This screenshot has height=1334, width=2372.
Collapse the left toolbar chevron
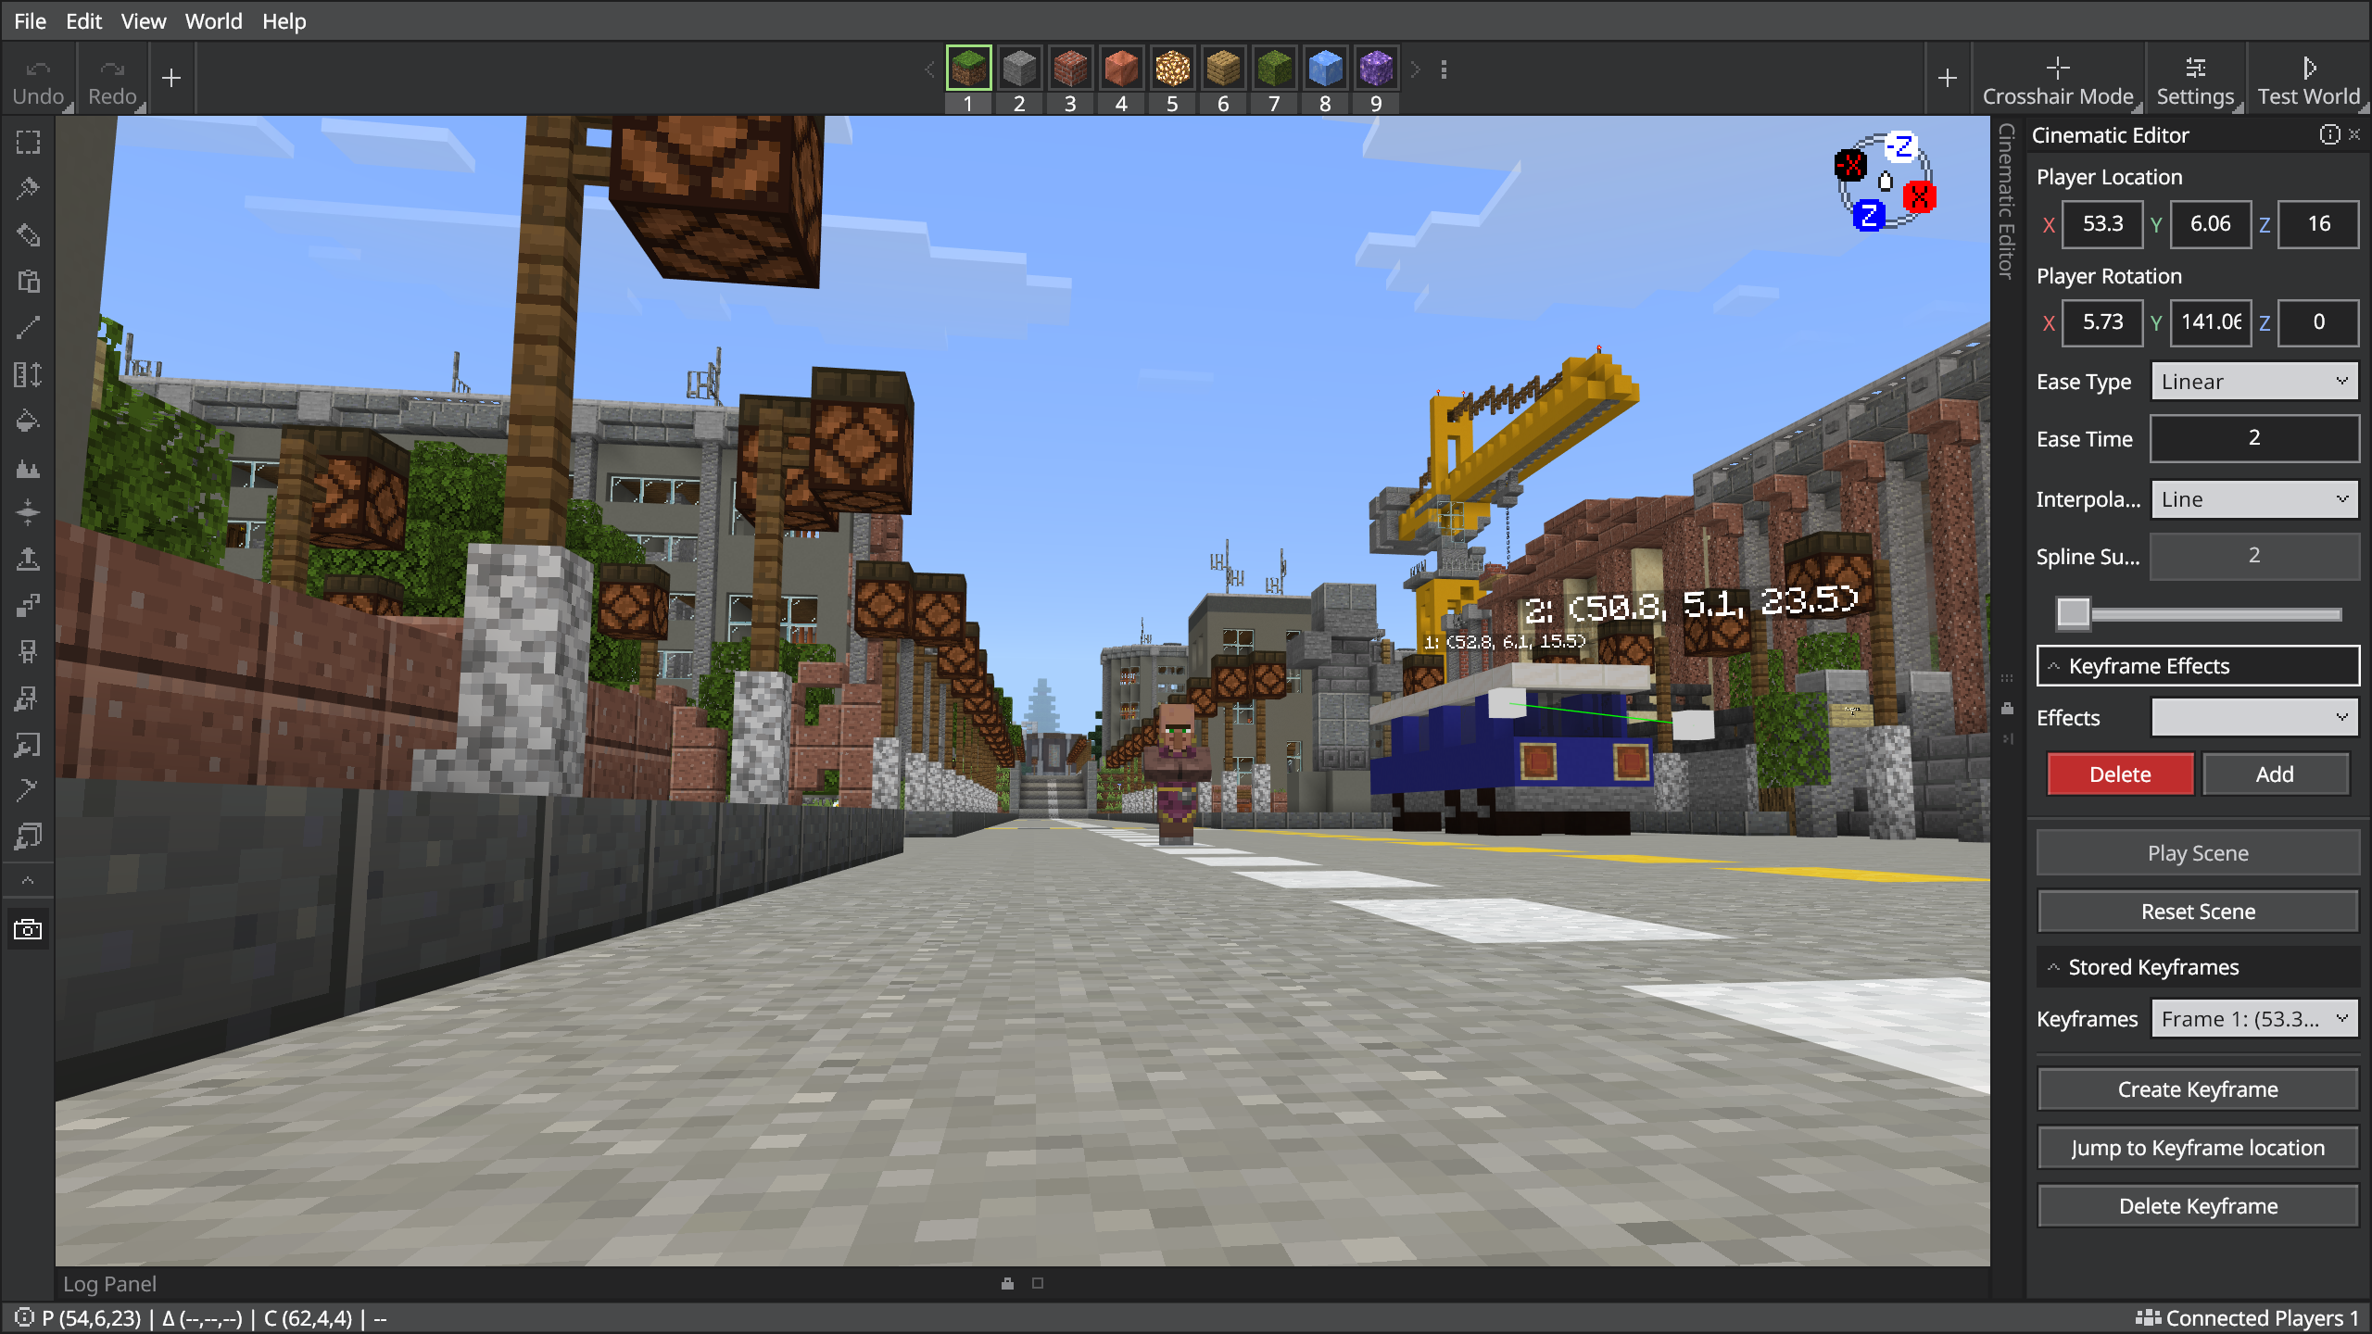click(28, 880)
